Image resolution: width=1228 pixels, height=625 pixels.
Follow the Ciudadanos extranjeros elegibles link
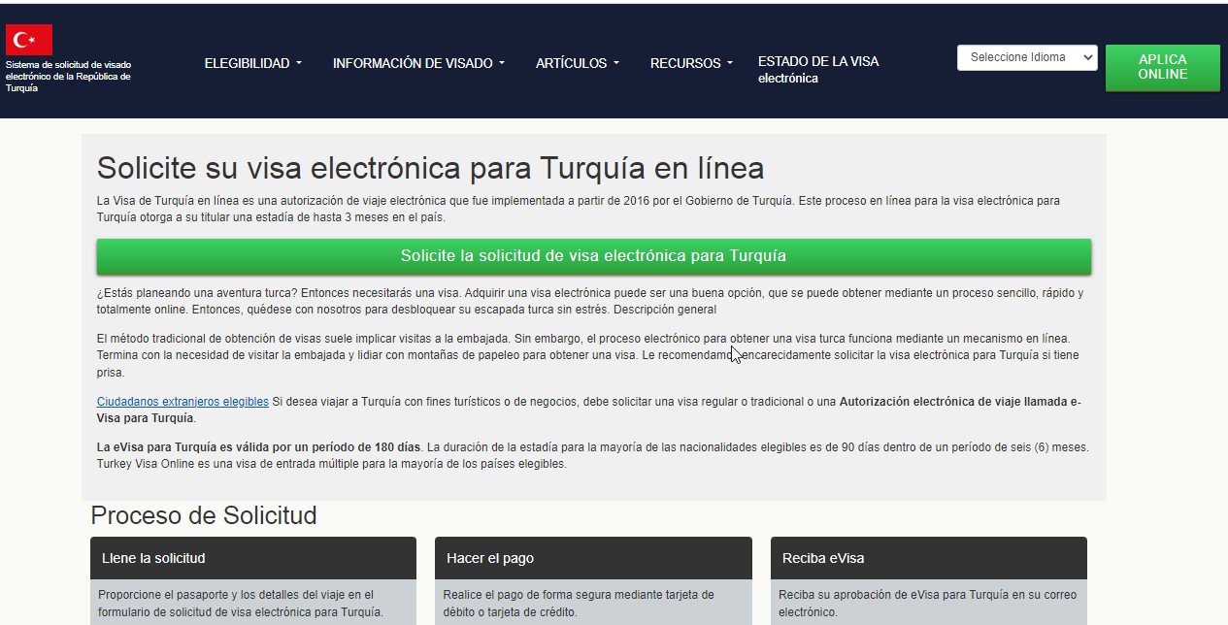(183, 402)
